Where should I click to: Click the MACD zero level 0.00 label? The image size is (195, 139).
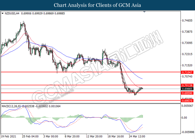184,118
